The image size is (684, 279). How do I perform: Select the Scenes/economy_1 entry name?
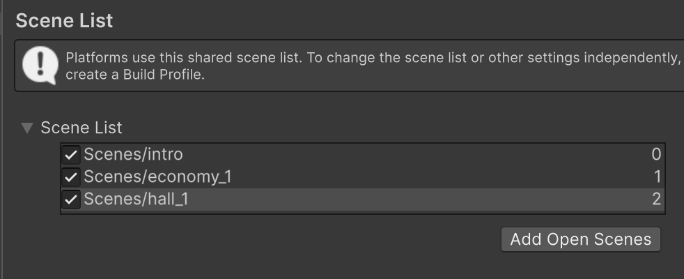click(x=157, y=177)
